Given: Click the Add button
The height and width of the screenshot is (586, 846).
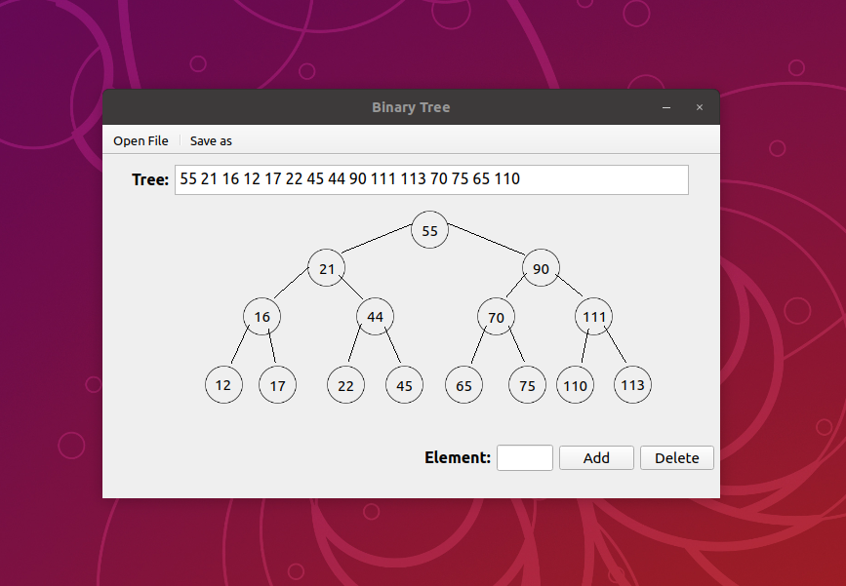Looking at the screenshot, I should point(596,458).
